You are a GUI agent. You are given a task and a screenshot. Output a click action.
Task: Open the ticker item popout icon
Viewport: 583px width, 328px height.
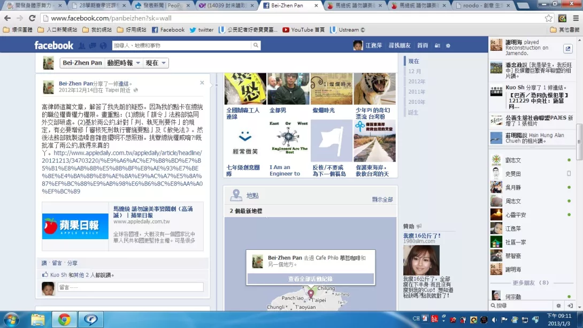point(567,48)
